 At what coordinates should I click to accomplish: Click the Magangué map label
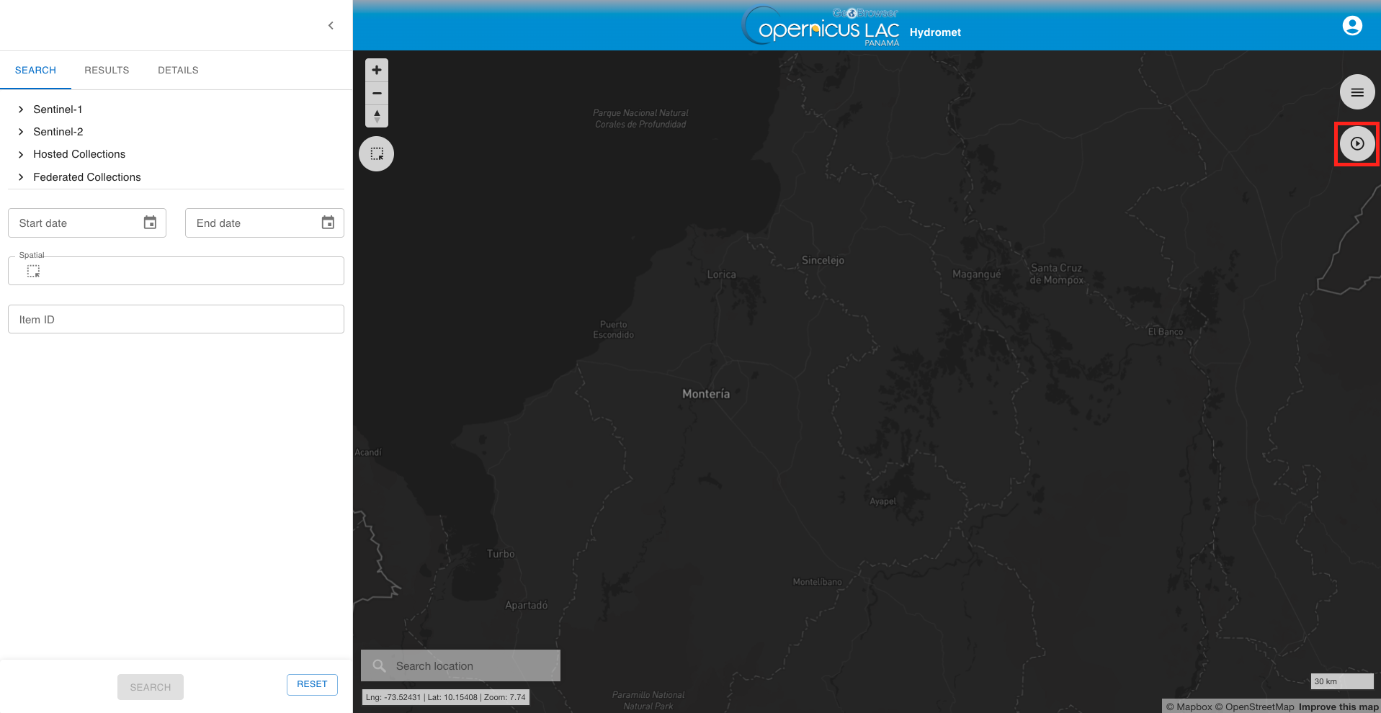click(976, 274)
